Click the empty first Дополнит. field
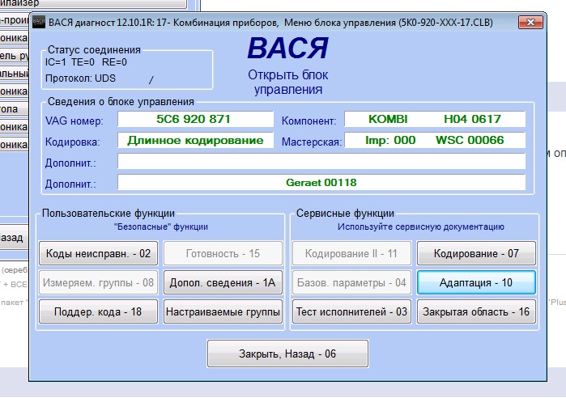566x398 pixels. [x=321, y=161]
